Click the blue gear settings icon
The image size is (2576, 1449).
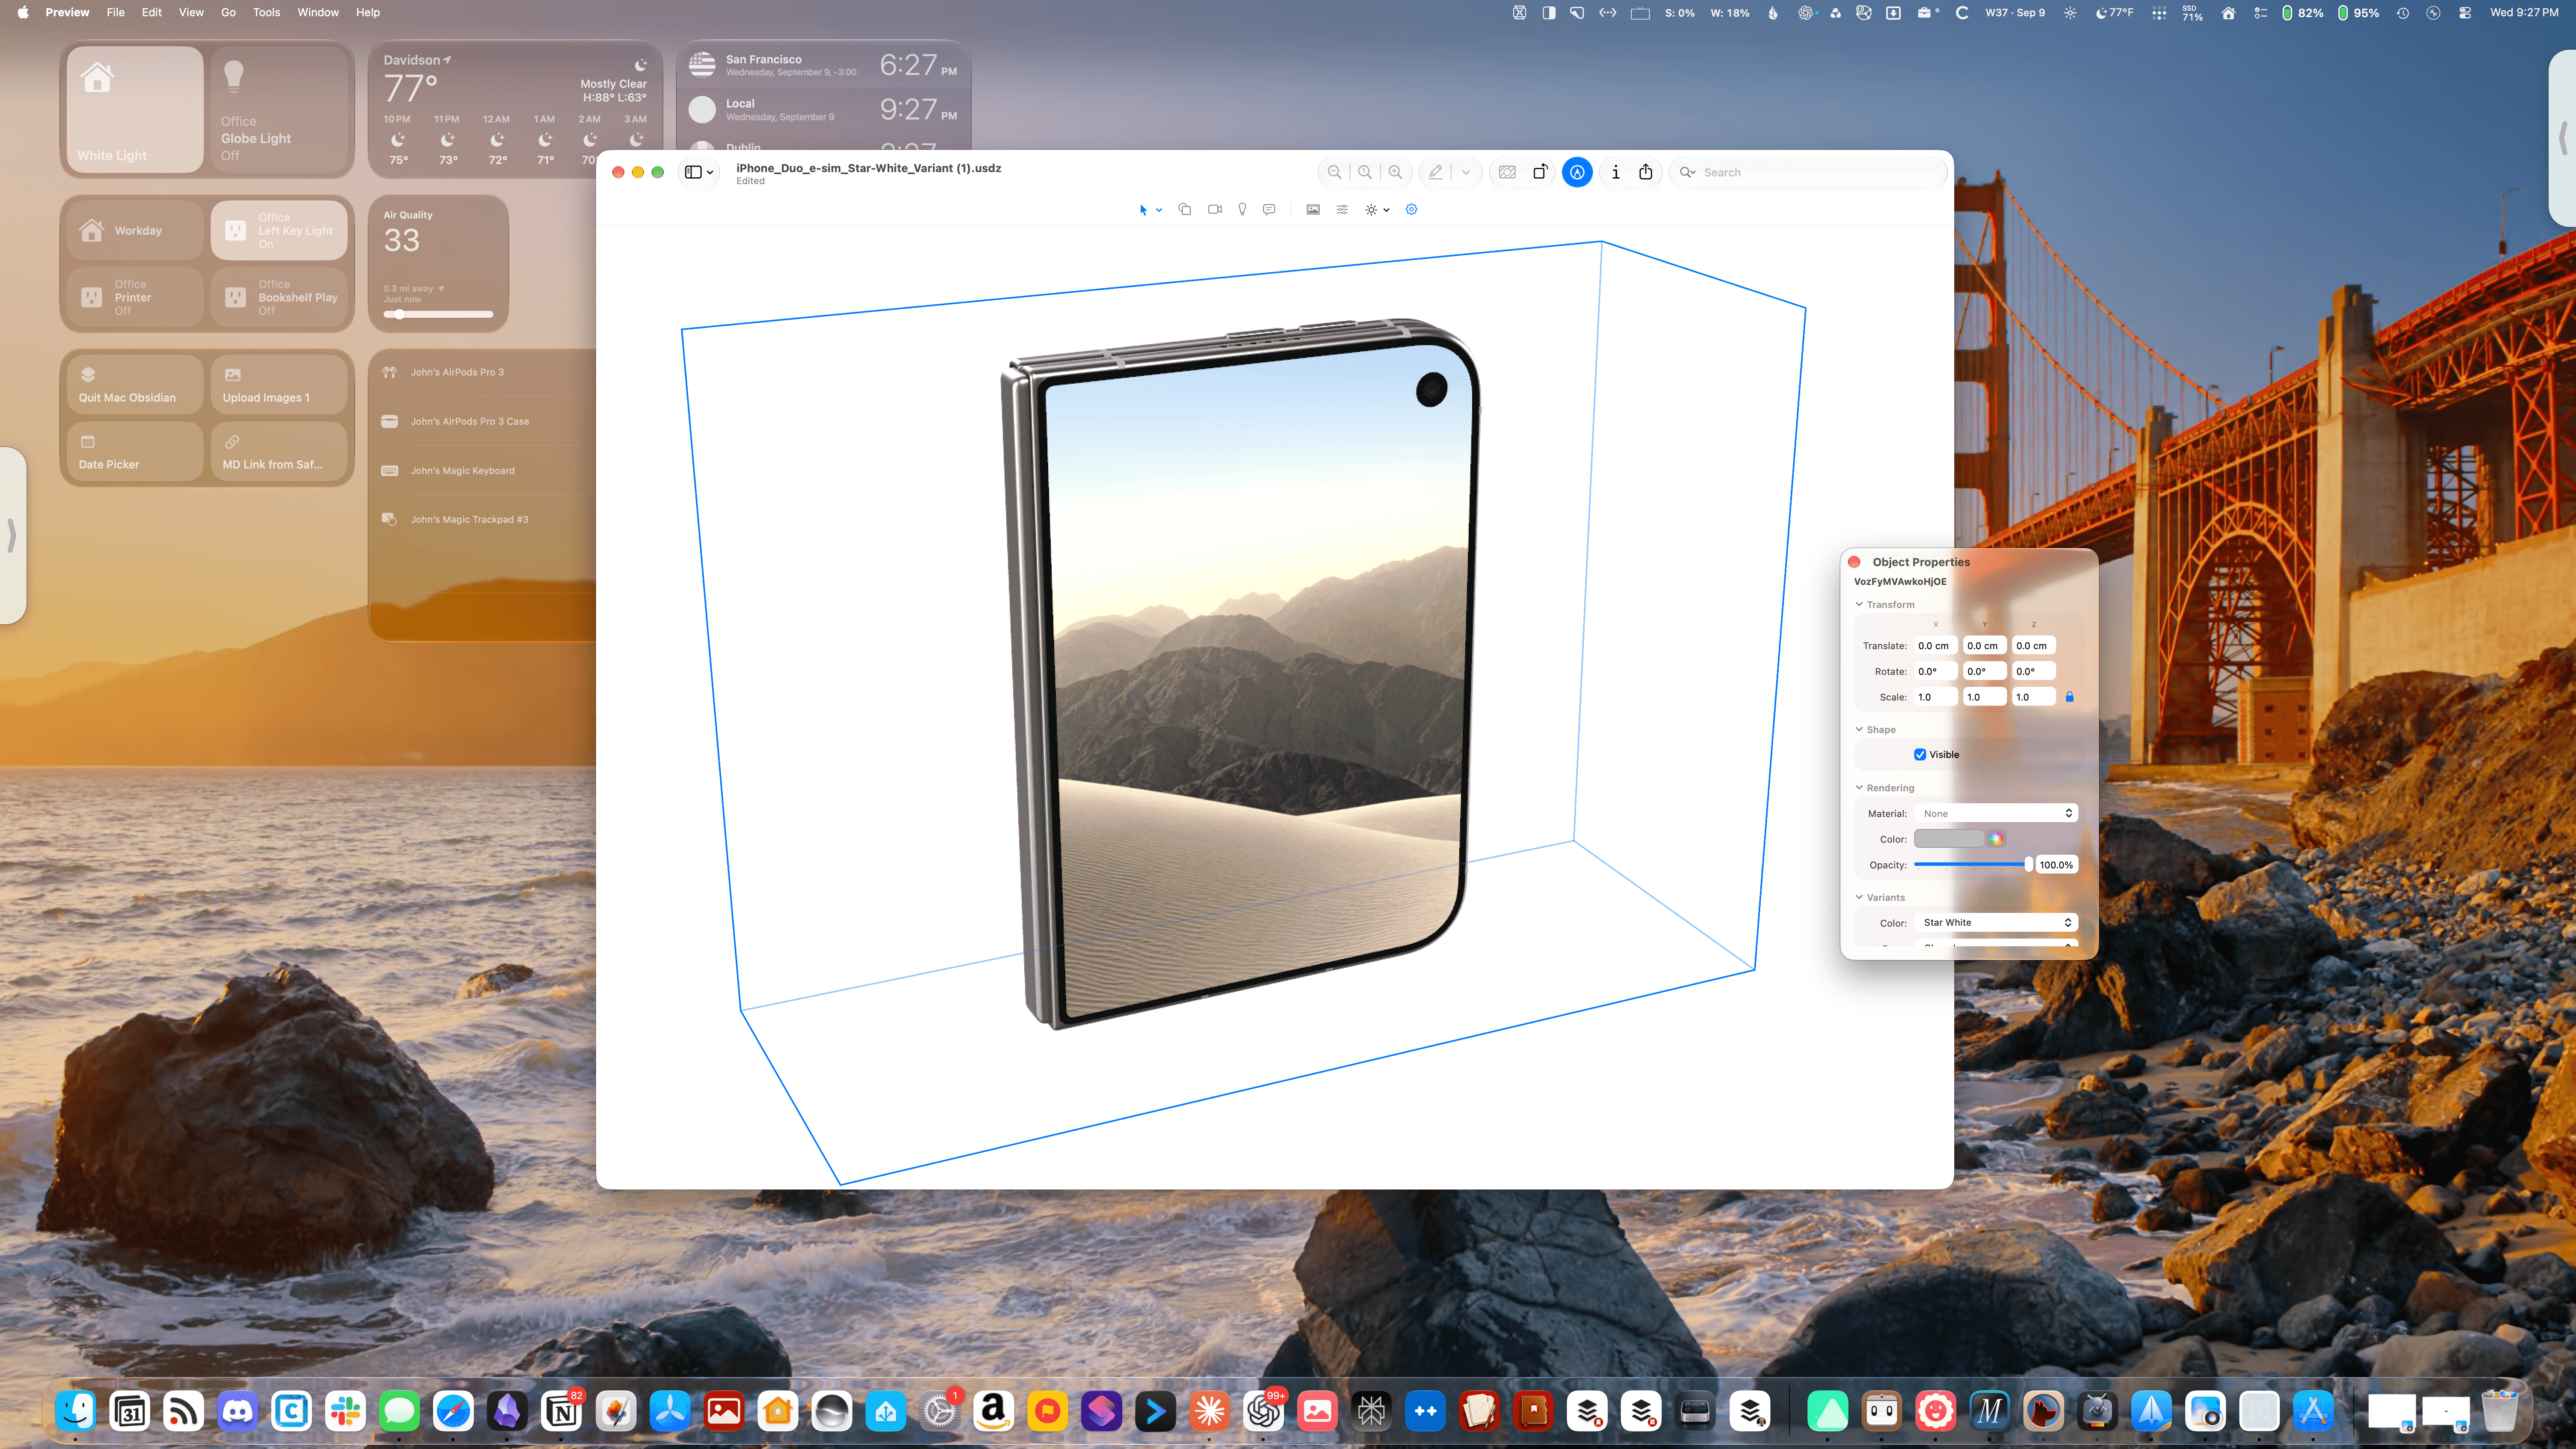click(x=1411, y=209)
